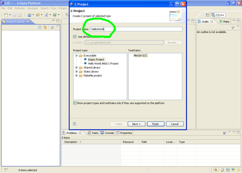242x173 pixels.
Task: Open the Refactor menu
Action: (x=20, y=8)
